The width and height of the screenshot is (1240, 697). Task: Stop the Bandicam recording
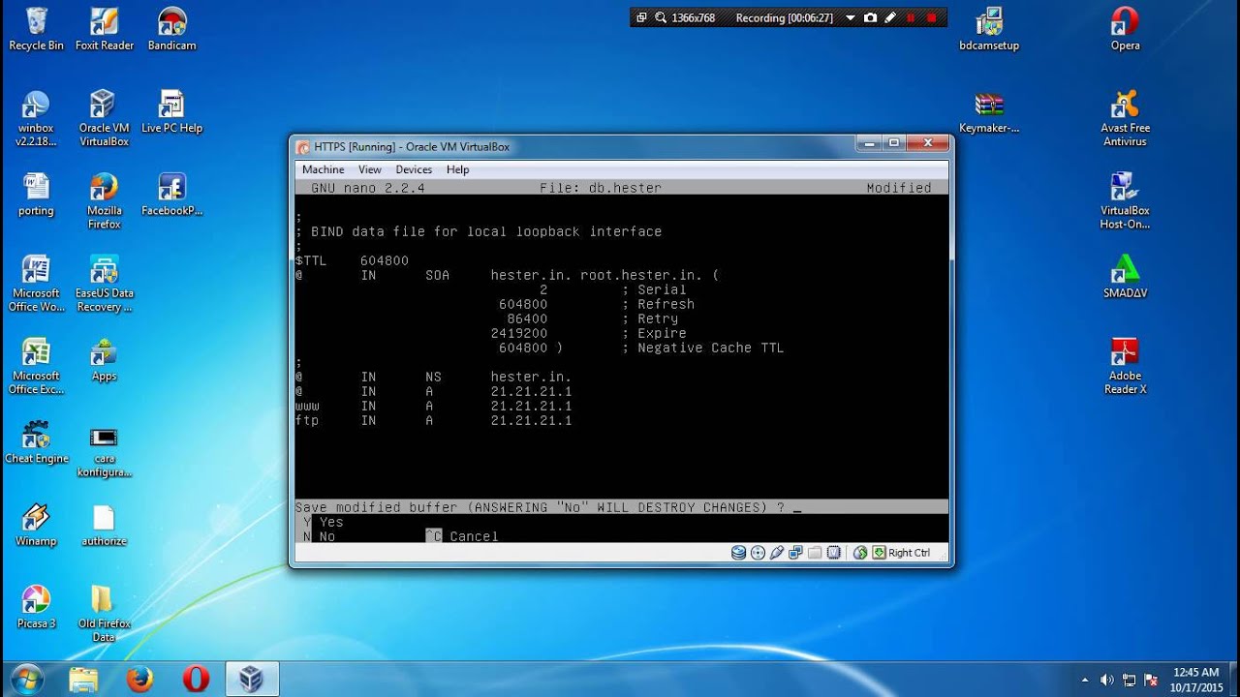[x=932, y=17]
